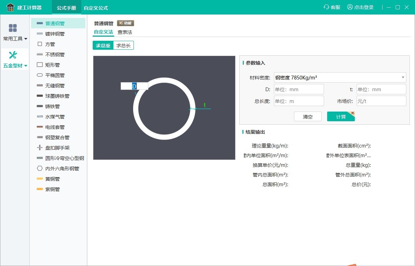
Task: Open the 公式手册 tab
Action: point(66,8)
